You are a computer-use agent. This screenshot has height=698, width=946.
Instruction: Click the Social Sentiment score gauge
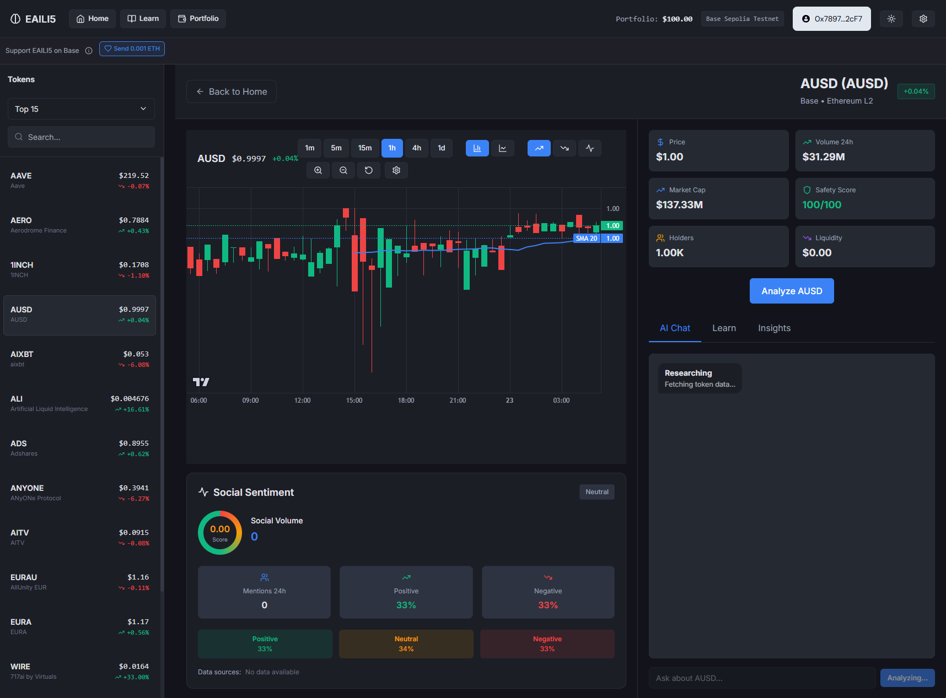click(219, 532)
